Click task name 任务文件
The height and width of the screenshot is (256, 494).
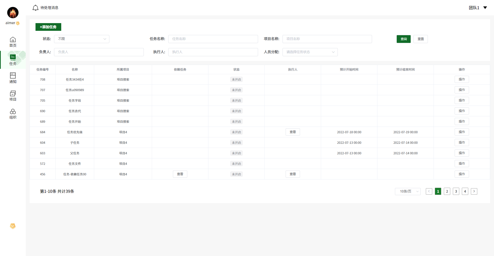coord(75,164)
